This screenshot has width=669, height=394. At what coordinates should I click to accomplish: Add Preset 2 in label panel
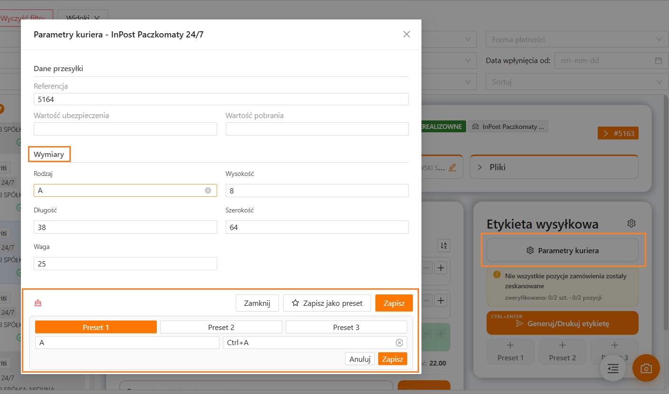tap(562, 352)
